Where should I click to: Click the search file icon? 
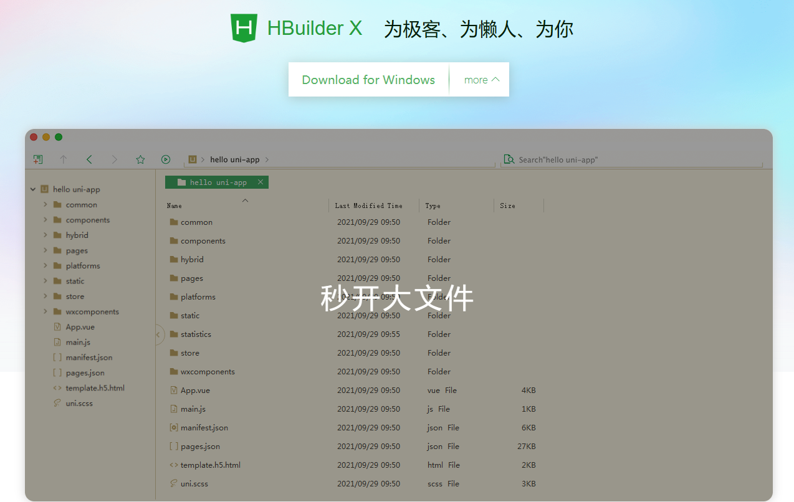pyautogui.click(x=509, y=159)
